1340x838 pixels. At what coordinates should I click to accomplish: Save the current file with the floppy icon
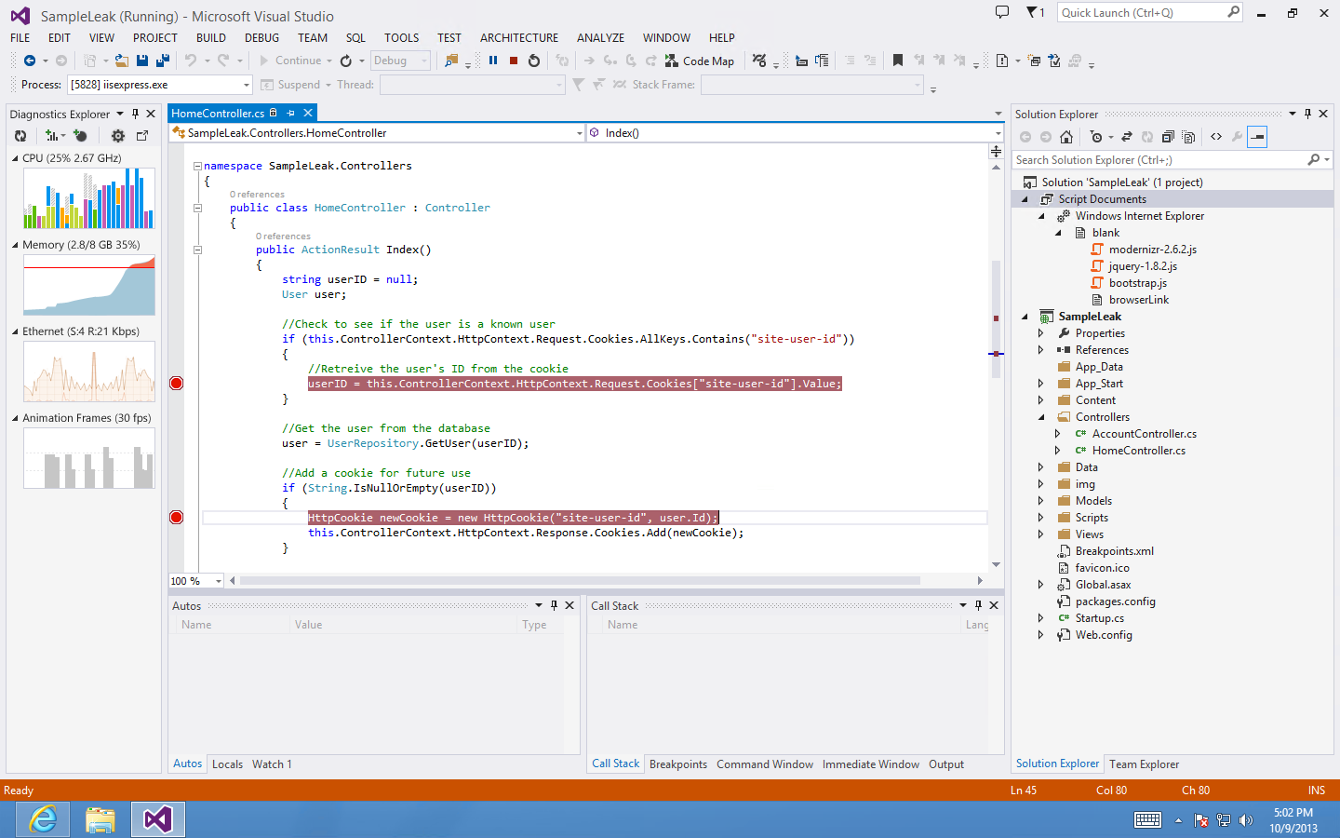[x=142, y=61]
